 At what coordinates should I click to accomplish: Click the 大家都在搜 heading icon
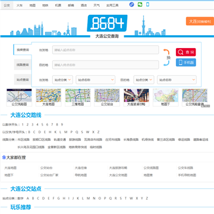[x=4, y=158]
